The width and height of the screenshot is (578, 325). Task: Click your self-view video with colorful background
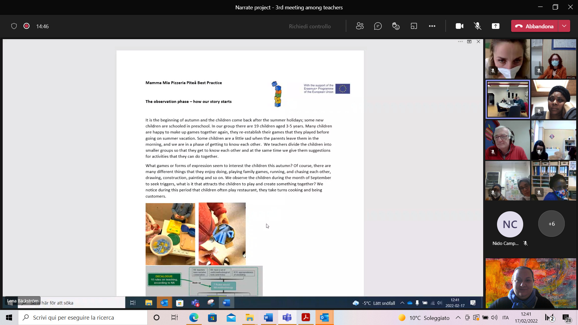point(531,283)
